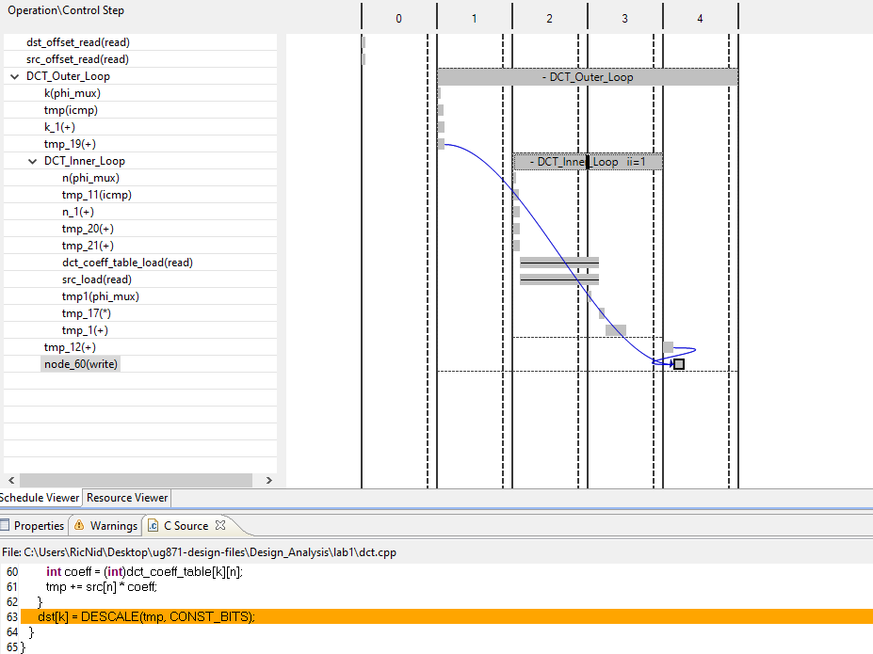Click control step 4 column header
This screenshot has width=873, height=654.
(701, 19)
